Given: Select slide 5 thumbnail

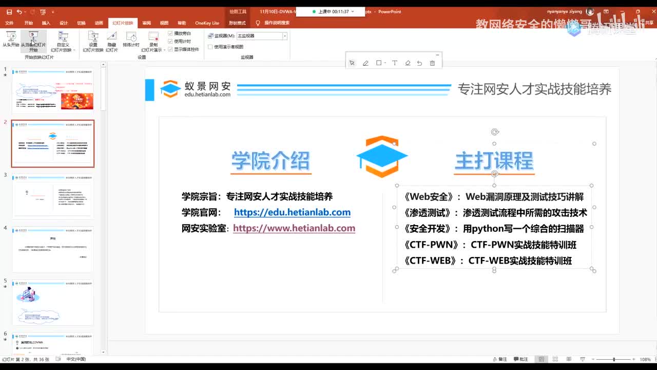Looking at the screenshot, I should (x=53, y=302).
